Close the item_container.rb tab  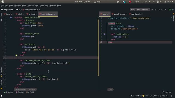(x=56, y=14)
